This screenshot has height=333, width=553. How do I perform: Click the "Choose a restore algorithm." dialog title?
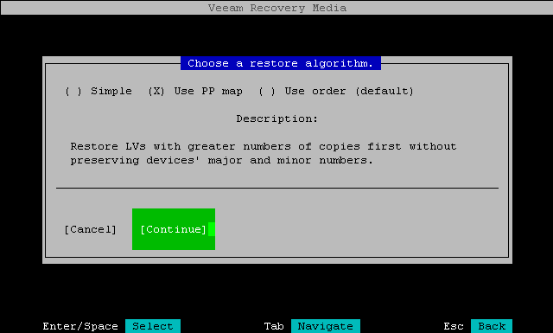coord(281,63)
